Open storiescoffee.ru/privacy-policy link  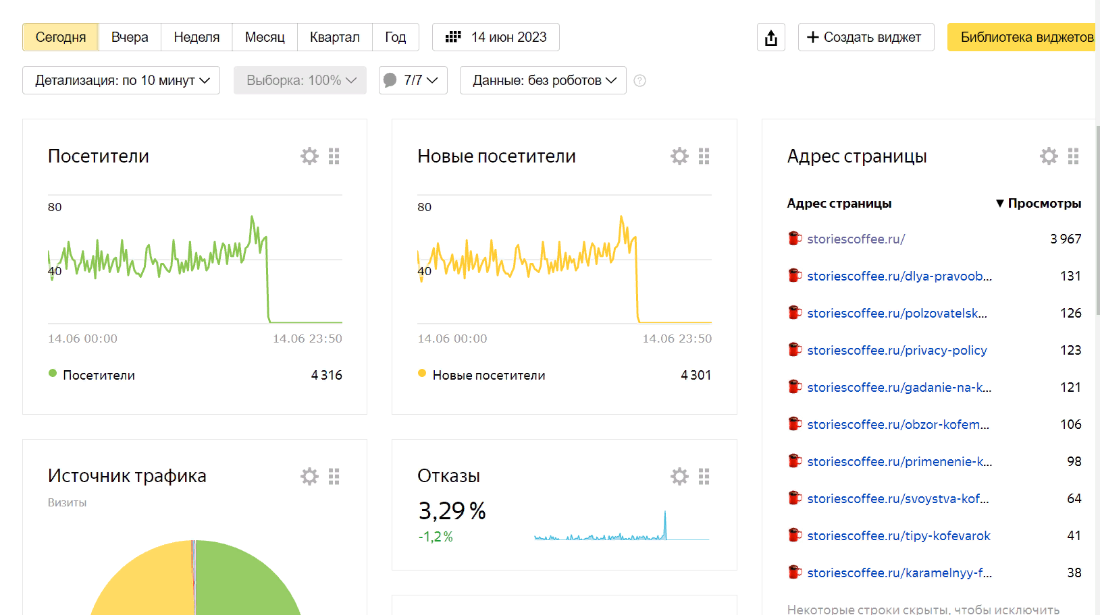click(x=897, y=351)
